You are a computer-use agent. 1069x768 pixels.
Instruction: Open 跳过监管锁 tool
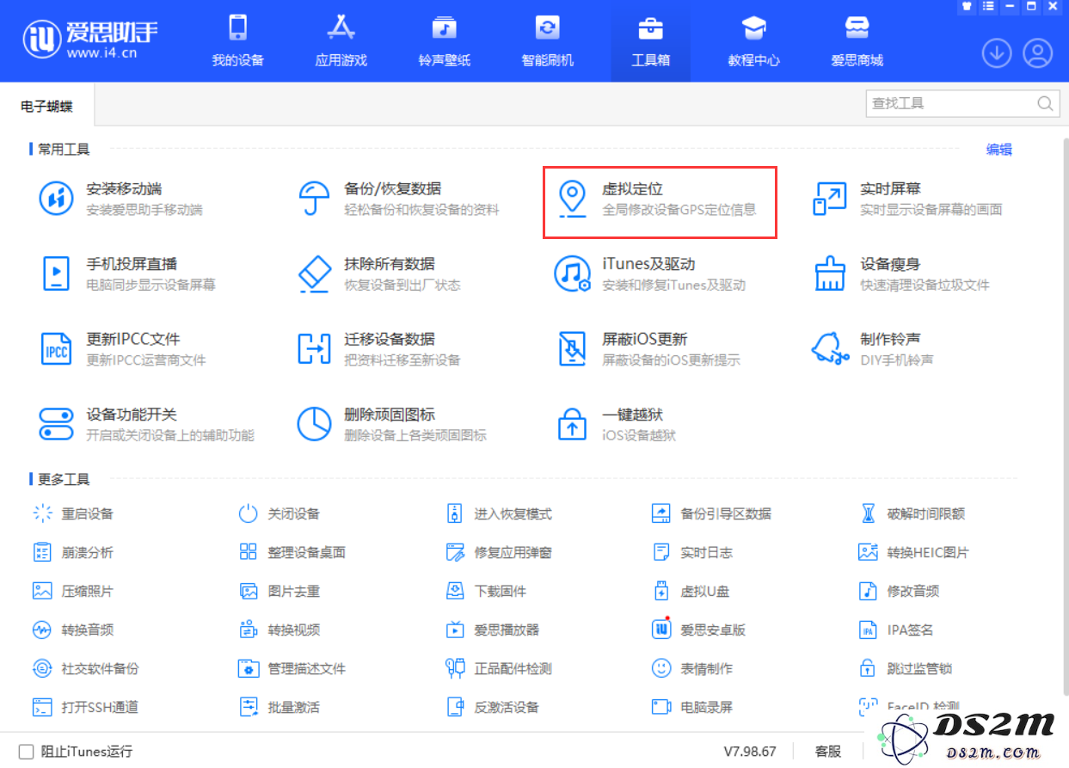(906, 668)
